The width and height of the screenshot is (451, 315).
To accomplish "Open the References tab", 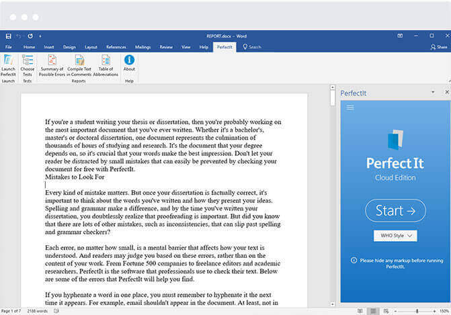I will click(116, 47).
